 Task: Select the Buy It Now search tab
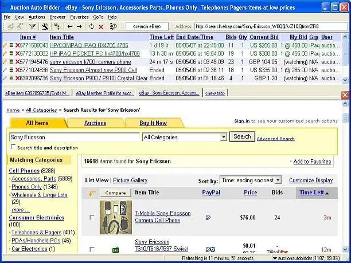coord(153,123)
